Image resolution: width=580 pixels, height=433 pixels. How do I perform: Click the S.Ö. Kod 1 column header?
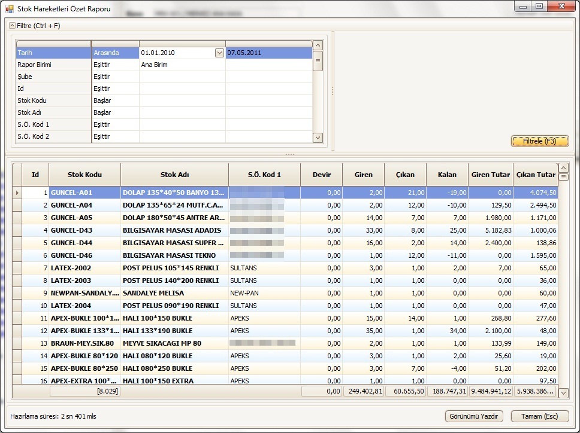tap(264, 175)
